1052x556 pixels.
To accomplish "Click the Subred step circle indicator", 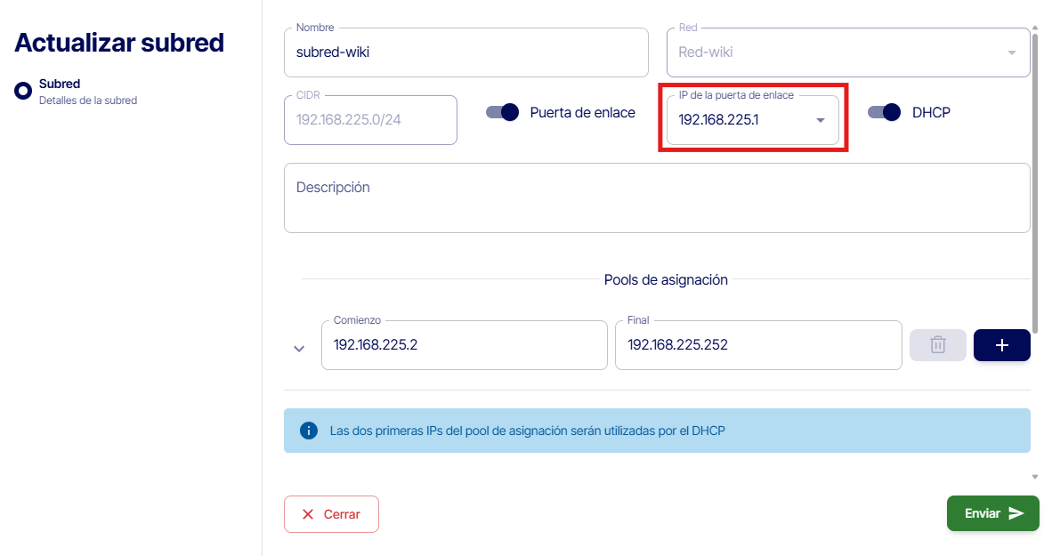I will click(23, 91).
